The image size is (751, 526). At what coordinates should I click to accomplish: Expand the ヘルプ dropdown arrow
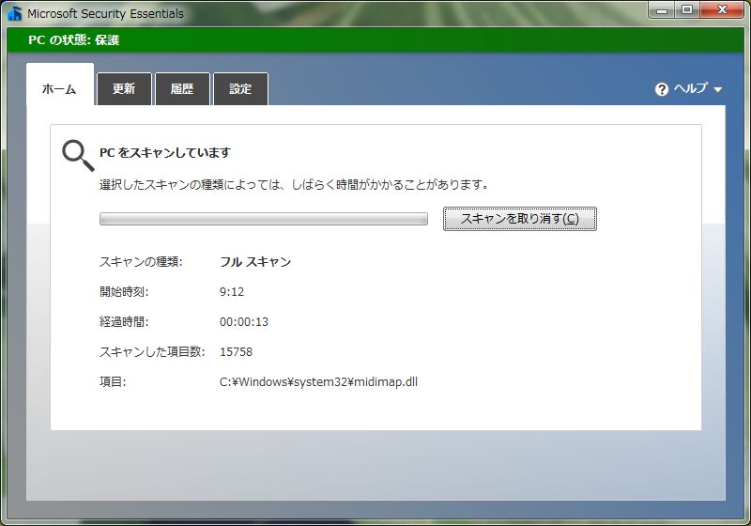point(717,89)
